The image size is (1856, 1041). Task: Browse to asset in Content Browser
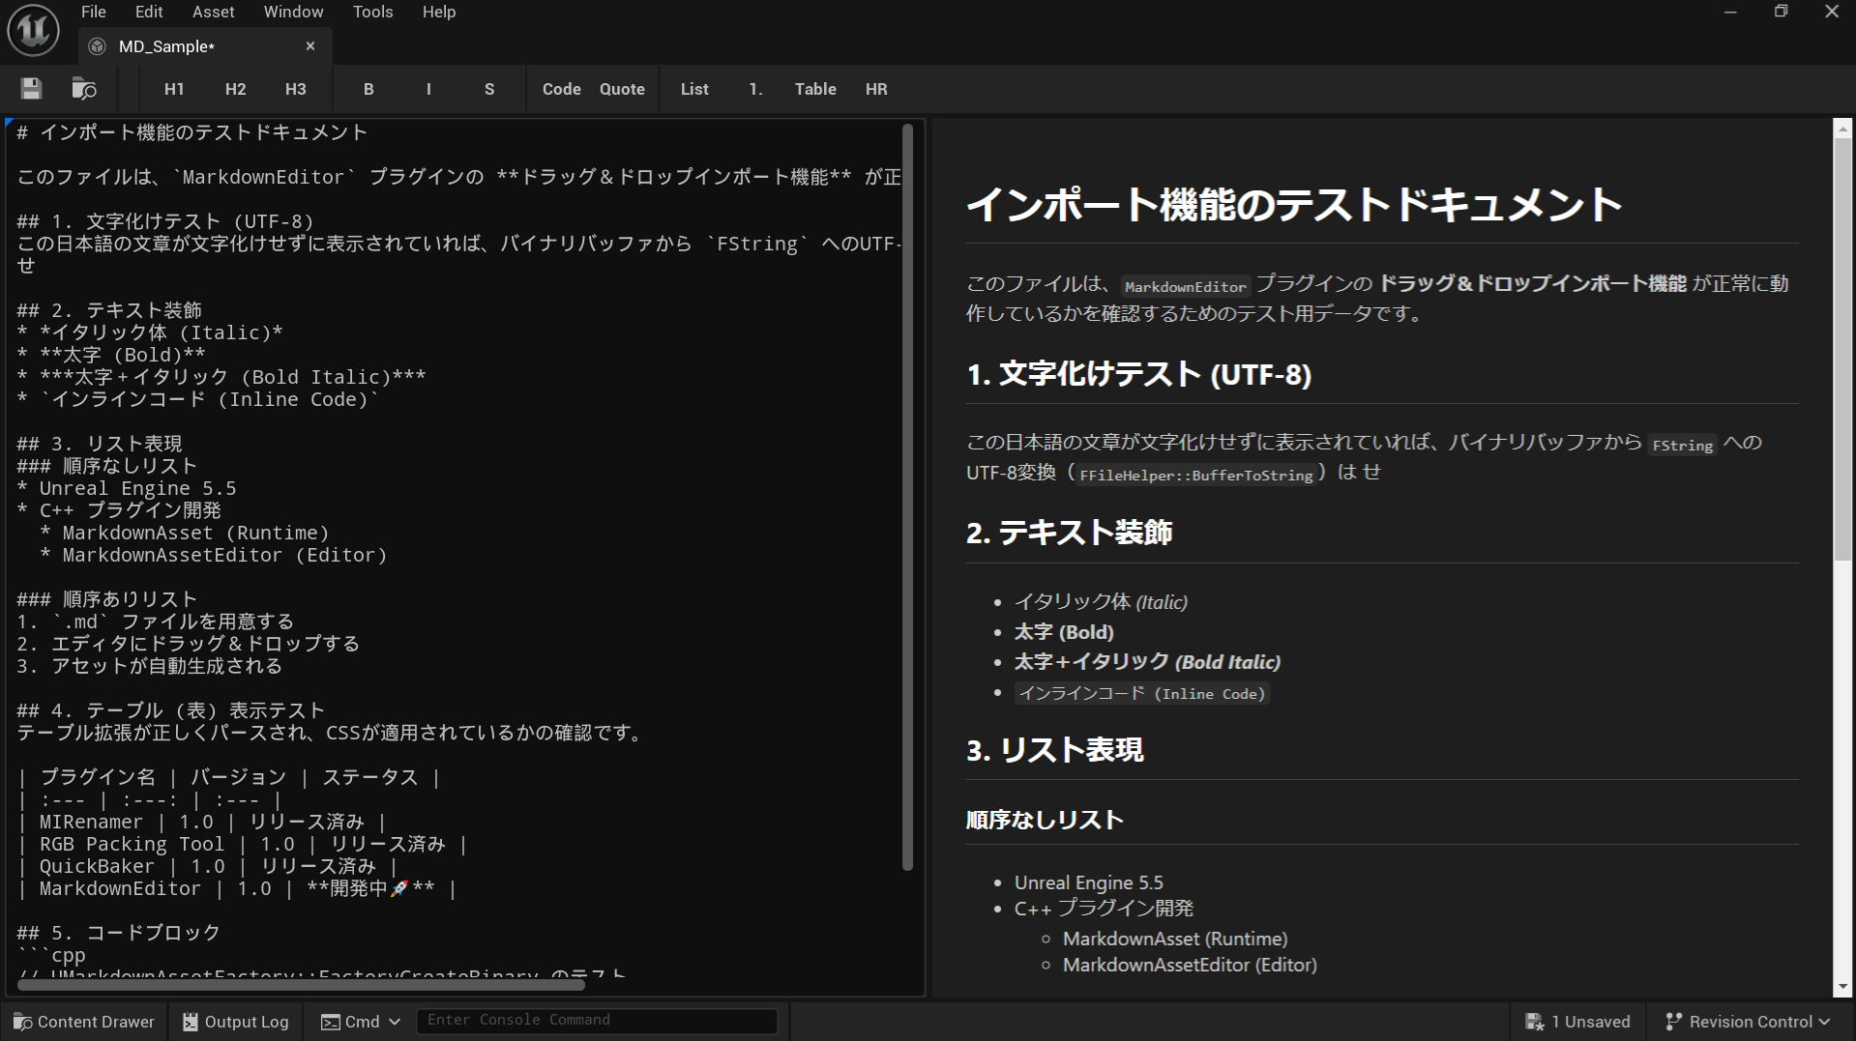click(x=83, y=88)
